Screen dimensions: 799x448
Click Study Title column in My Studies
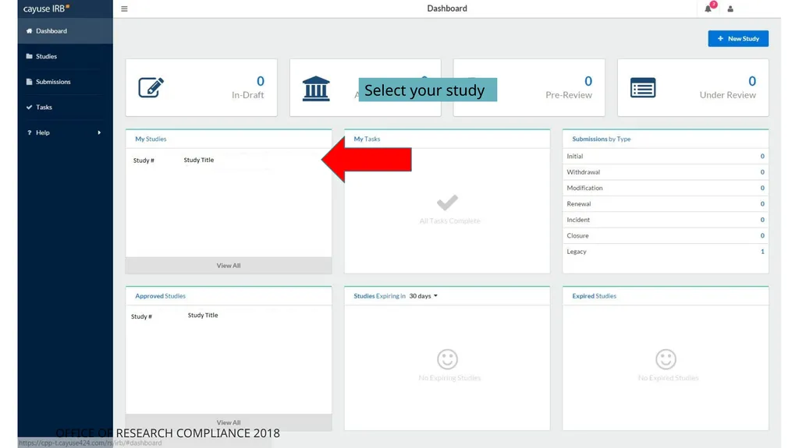199,160
